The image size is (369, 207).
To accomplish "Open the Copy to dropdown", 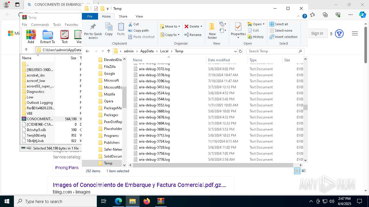I will [x=170, y=35].
